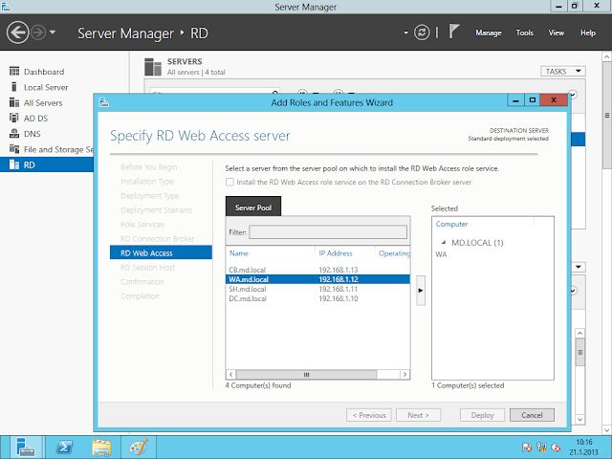Open the notifications flag
The image size is (612, 459).
click(455, 33)
